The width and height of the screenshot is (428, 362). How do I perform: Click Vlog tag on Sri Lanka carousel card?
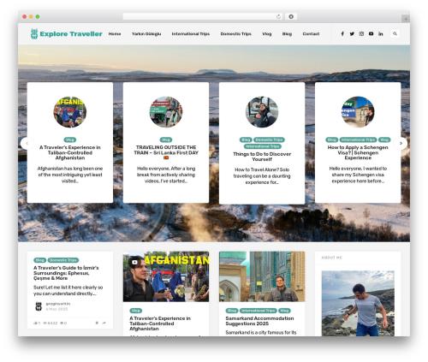(x=166, y=139)
